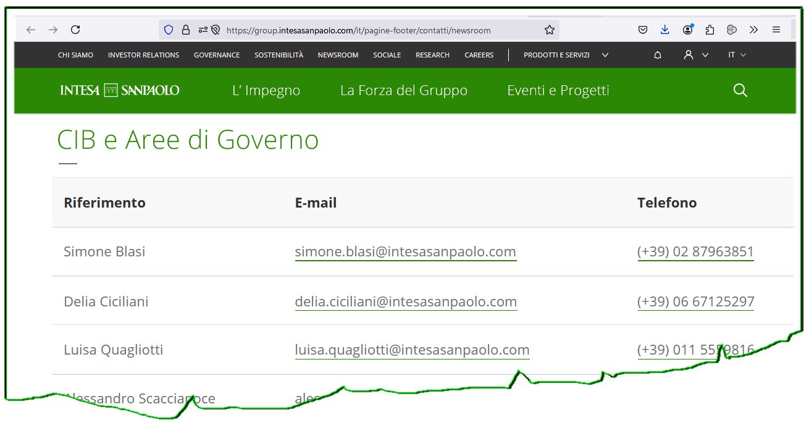The width and height of the screenshot is (809, 425).
Task: Click the round gray extension icon in toolbar
Action: pyautogui.click(x=732, y=30)
